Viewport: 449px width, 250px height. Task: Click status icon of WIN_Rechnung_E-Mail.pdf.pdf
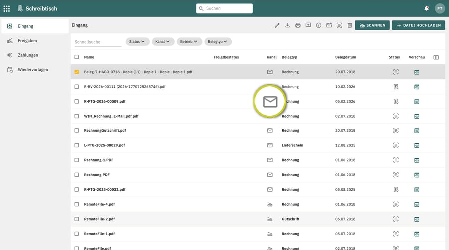(x=396, y=116)
